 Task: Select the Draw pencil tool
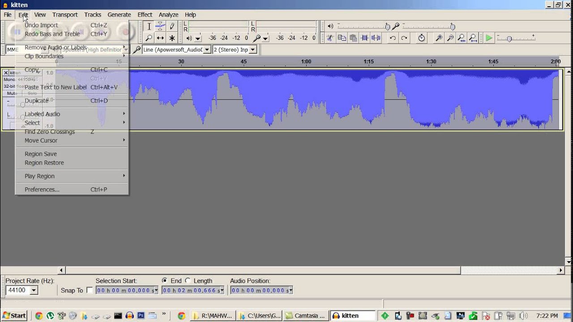click(x=171, y=26)
